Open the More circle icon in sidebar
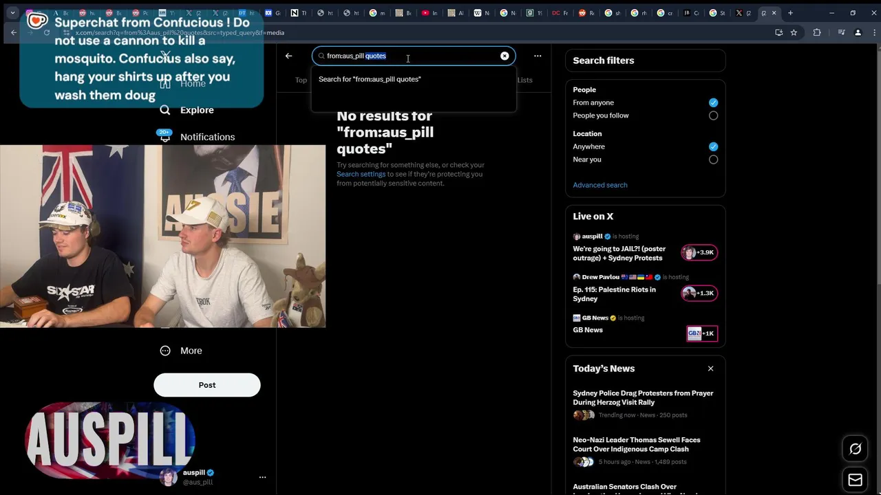 pyautogui.click(x=165, y=351)
